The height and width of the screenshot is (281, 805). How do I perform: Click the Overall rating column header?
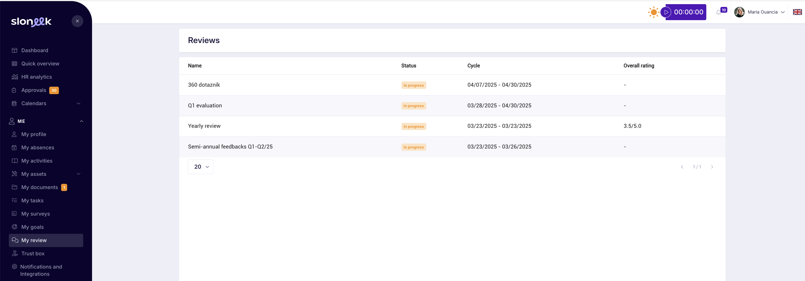pos(638,66)
